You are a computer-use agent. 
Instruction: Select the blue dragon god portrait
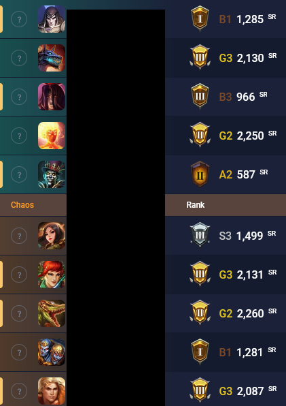52,58
